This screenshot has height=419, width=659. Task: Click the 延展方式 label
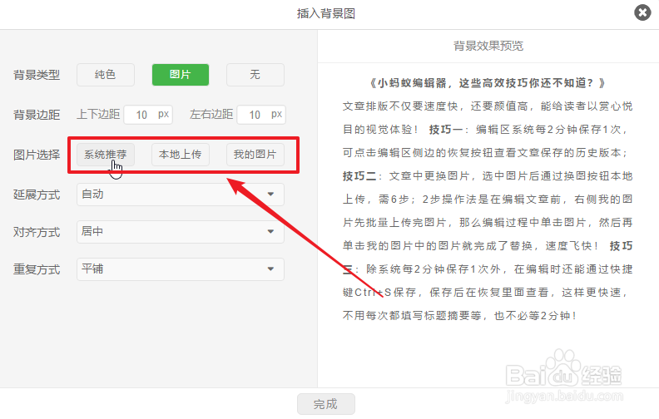point(37,195)
